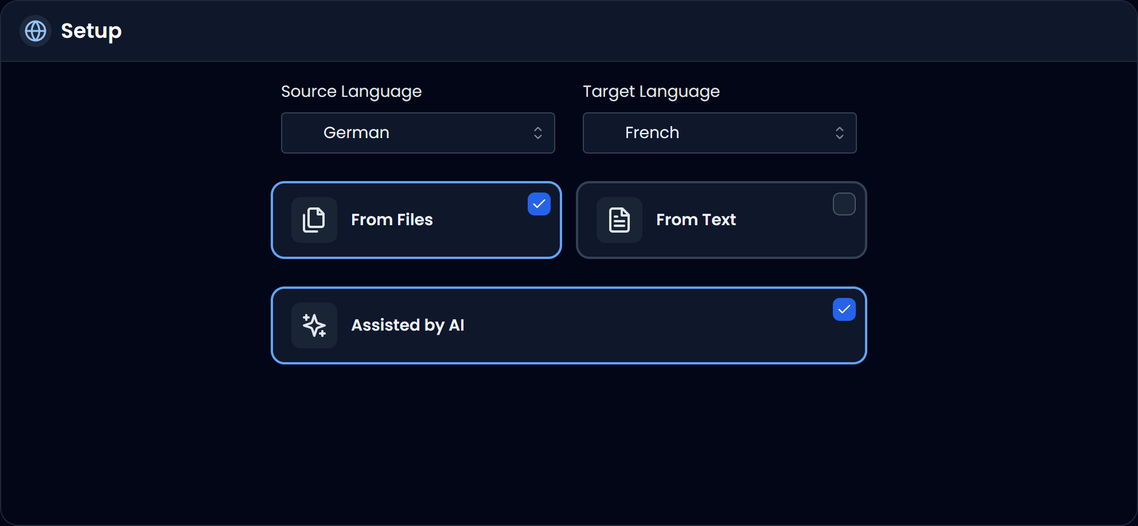Click the sparkles icon in Assisted by AI
1138x526 pixels.
[x=314, y=325]
